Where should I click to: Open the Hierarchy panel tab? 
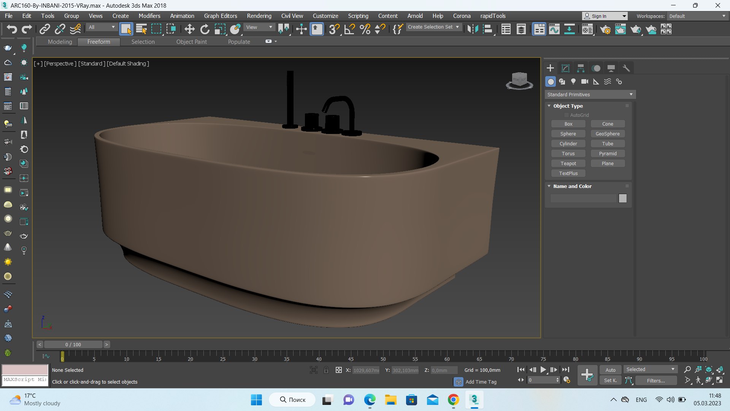point(581,68)
